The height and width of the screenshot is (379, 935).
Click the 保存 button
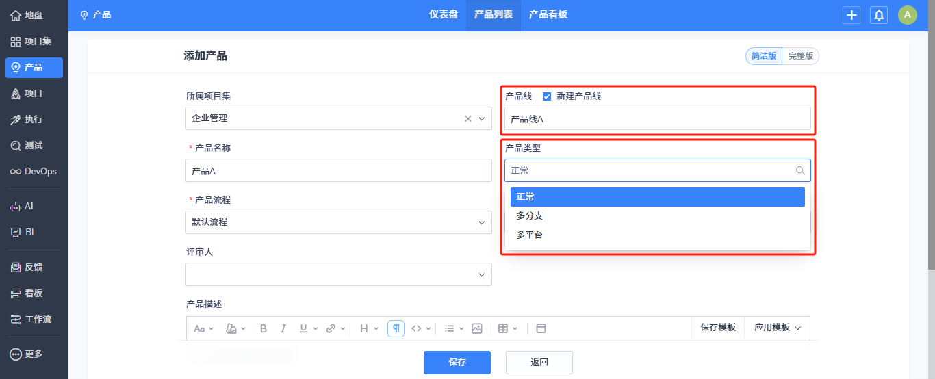click(457, 363)
